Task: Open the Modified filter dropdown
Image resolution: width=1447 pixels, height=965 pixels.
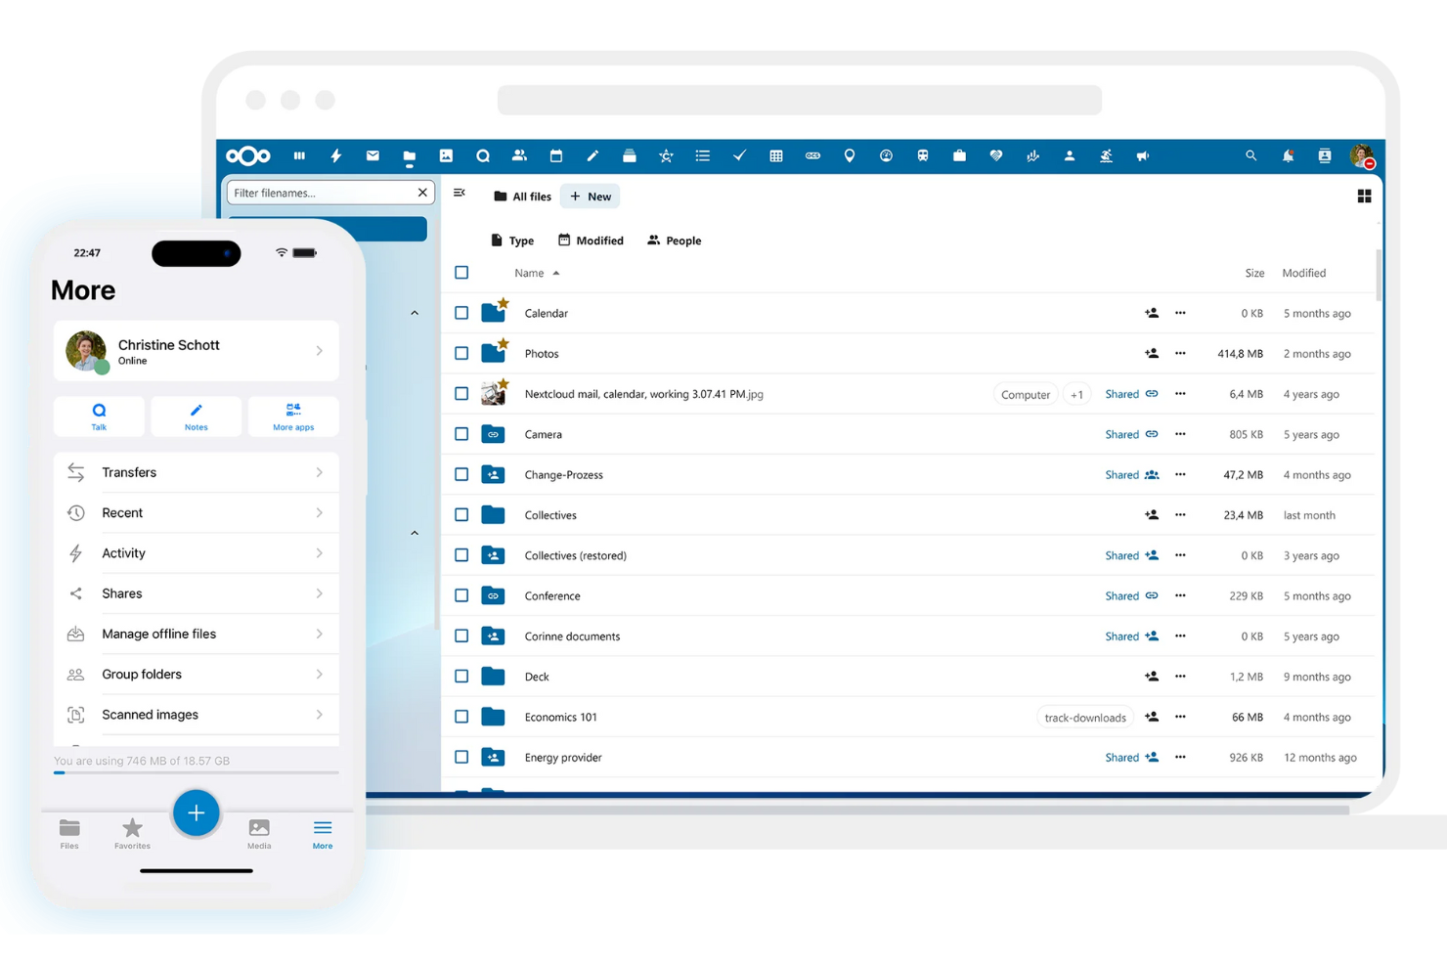Action: point(591,240)
